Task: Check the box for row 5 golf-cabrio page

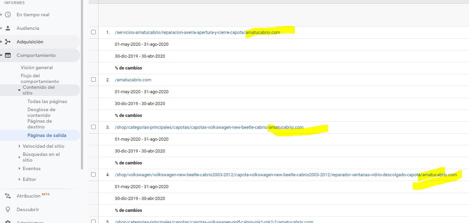Action: coord(94,221)
